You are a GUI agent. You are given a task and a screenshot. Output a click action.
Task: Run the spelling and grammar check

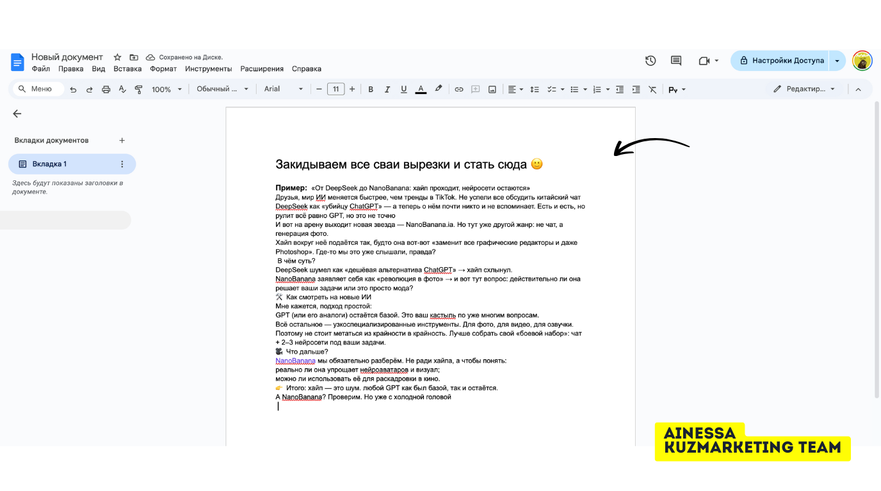[122, 90]
